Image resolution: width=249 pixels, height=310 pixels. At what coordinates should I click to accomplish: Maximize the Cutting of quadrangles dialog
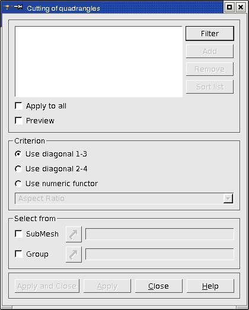229,7
